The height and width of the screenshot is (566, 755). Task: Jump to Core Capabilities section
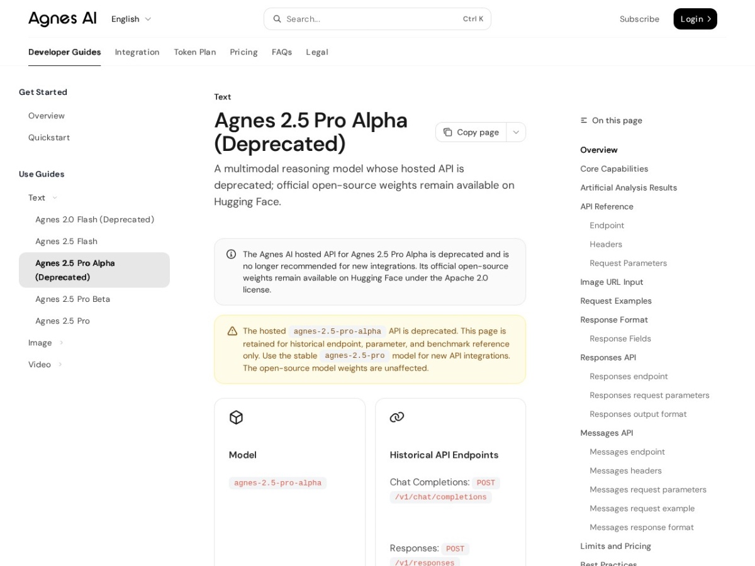coord(614,169)
